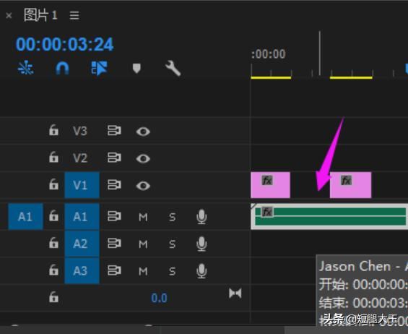Solo audio track A3
Screen dimensions: 408x334
(x=173, y=271)
